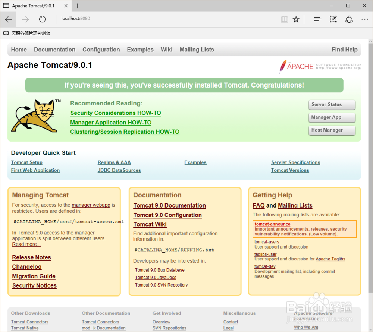Open Tomcat 9.0 Documentation link
373x332 pixels.
click(170, 206)
